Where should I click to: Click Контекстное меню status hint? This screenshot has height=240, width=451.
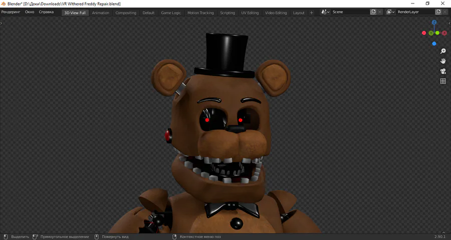[x=200, y=237]
